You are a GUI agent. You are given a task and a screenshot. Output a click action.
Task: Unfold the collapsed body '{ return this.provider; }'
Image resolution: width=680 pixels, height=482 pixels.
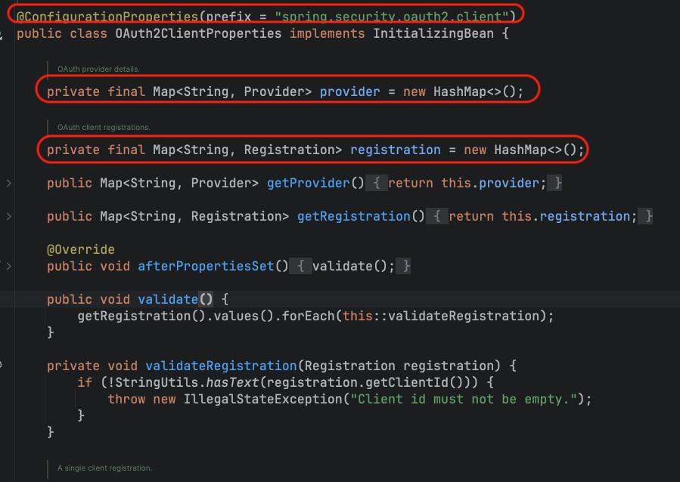pyautogui.click(x=464, y=183)
